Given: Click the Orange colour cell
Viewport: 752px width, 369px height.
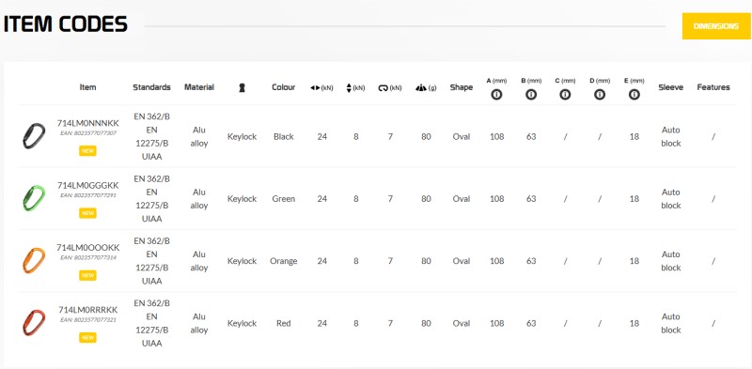Looking at the screenshot, I should click(284, 261).
